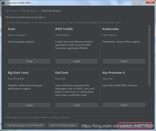This screenshot has width=156, height=131.
Task: Click Zeppelin notebooks and Spark description
Action: point(25,87)
